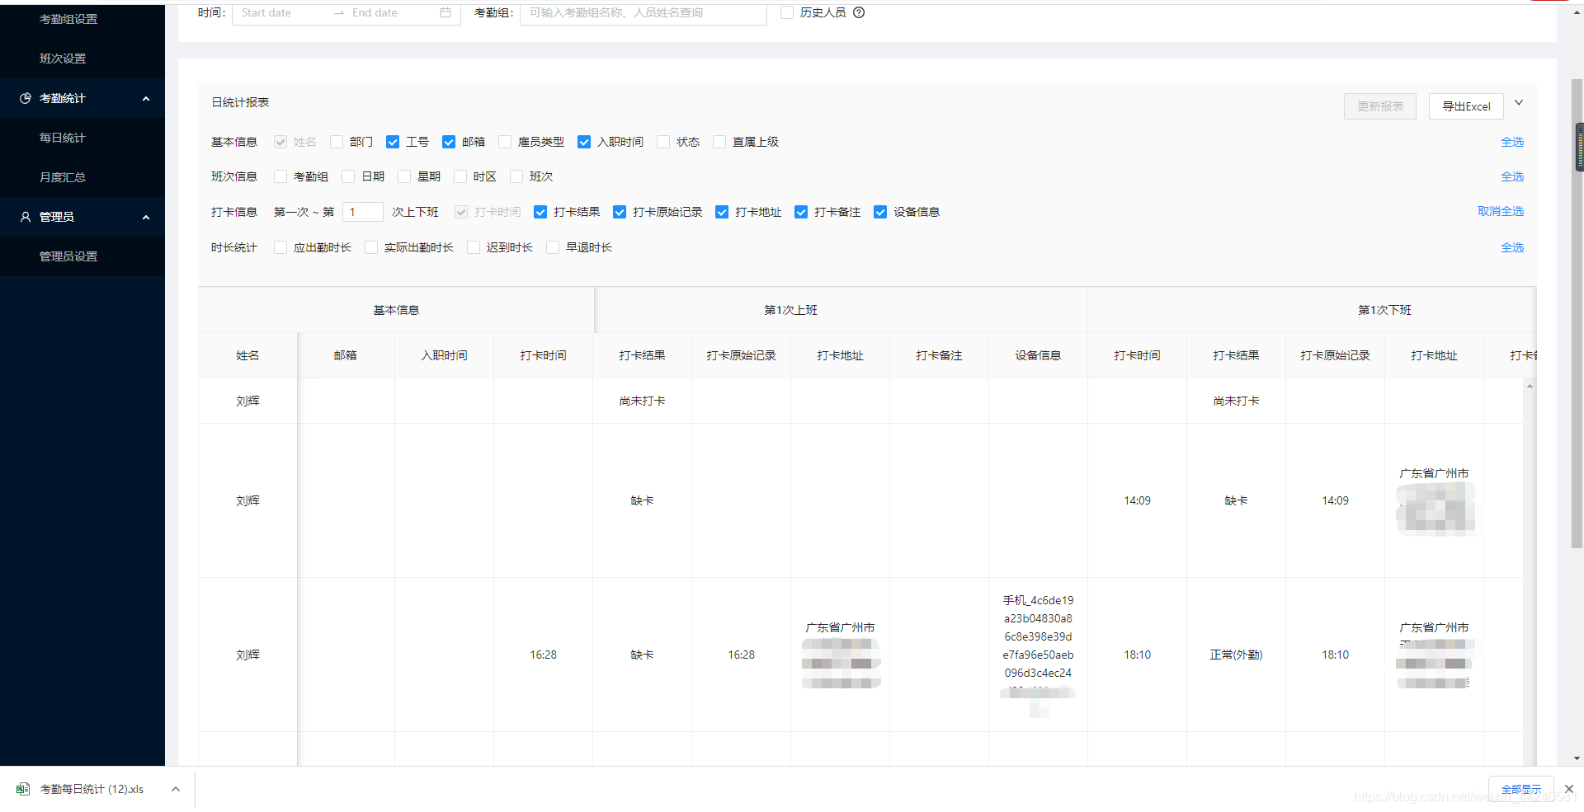Uncheck the 打卡原始记录 checkbox
Screen dimensions: 1584x812
(620, 212)
